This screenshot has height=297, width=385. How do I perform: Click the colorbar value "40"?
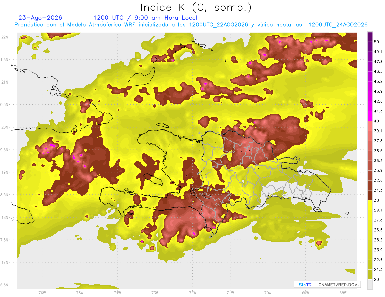click(x=377, y=121)
